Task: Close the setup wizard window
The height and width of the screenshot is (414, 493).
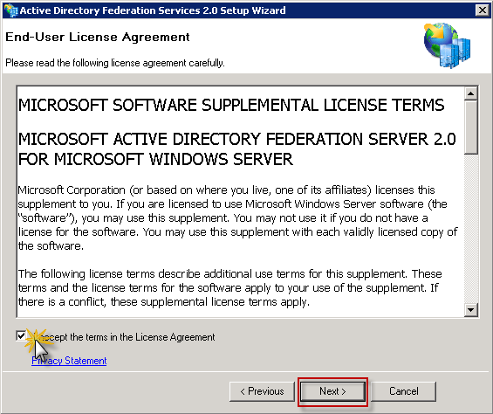Action: click(483, 10)
